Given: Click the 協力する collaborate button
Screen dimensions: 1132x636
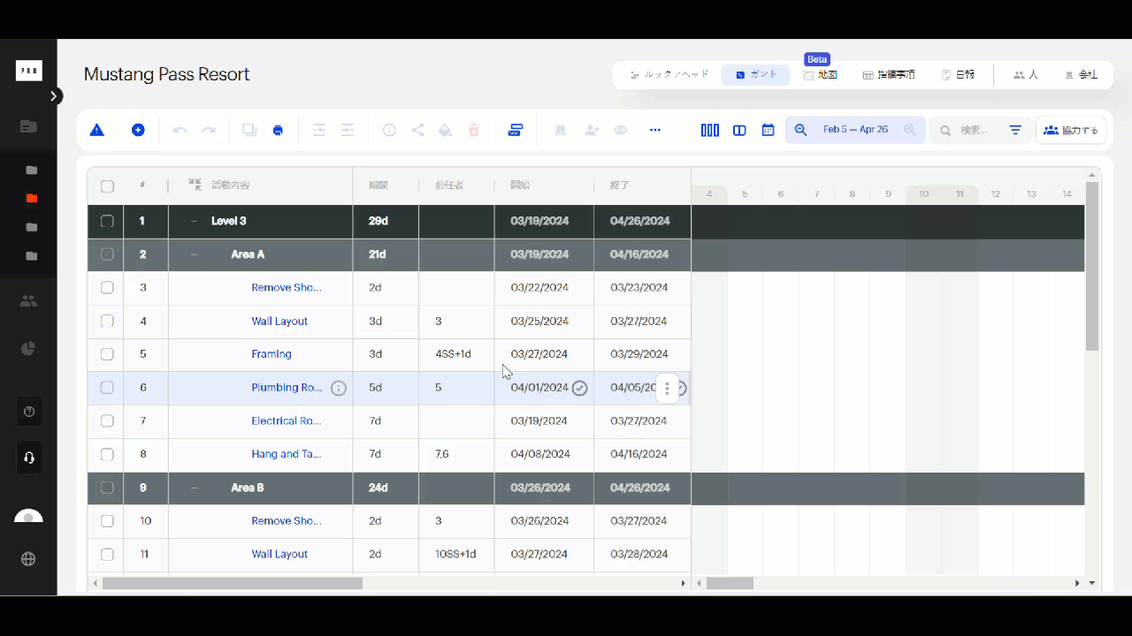Looking at the screenshot, I should (1071, 130).
